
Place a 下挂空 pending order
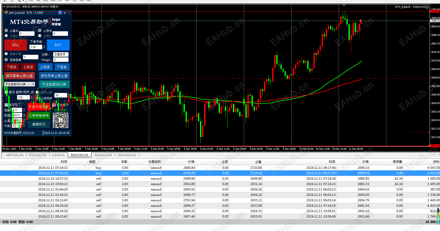pos(12,67)
